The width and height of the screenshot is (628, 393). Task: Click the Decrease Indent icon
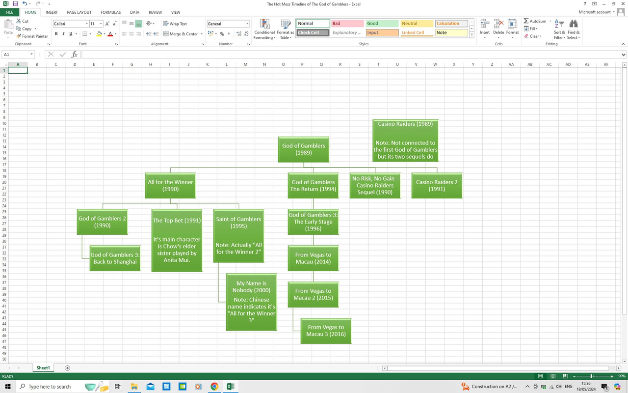coord(149,34)
